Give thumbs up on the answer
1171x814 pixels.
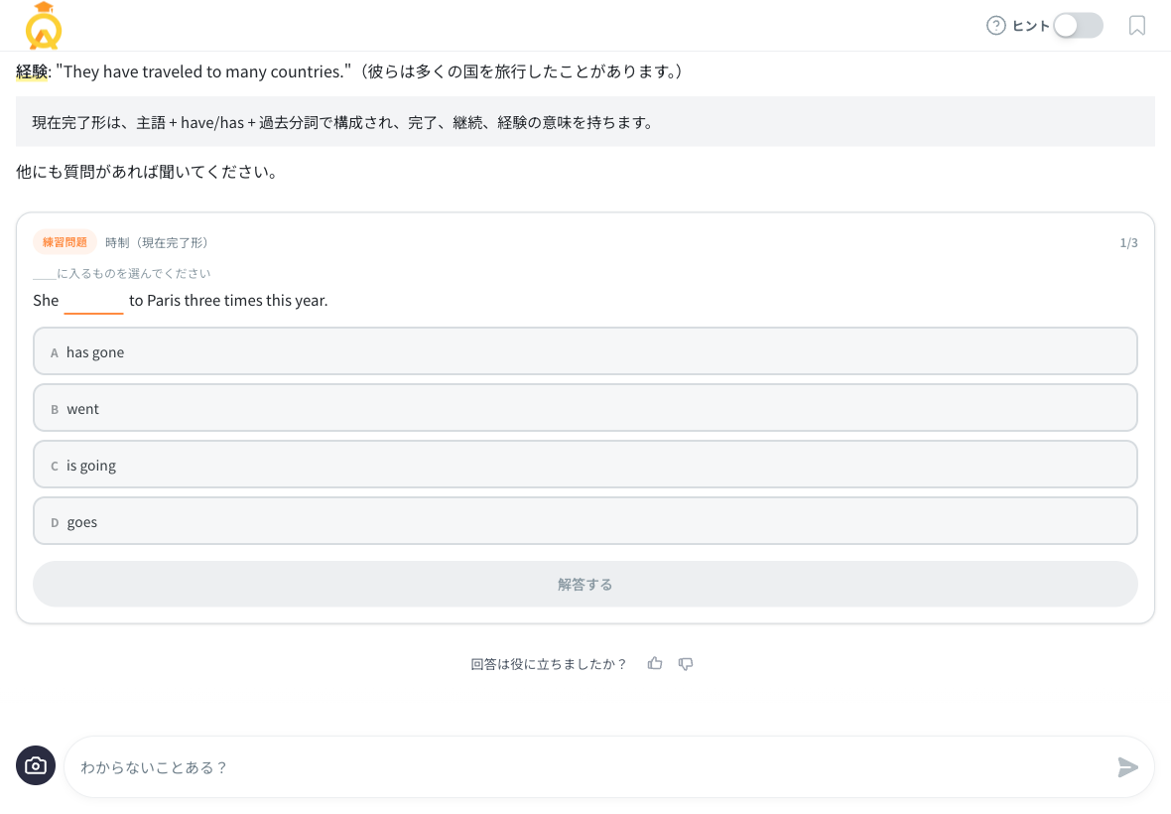pyautogui.click(x=655, y=663)
